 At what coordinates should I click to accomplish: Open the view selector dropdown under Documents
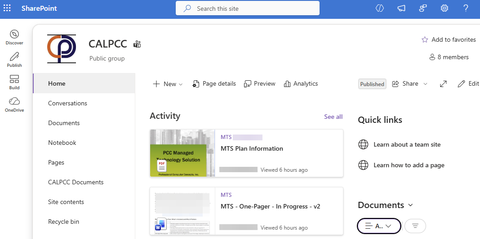[x=379, y=226]
